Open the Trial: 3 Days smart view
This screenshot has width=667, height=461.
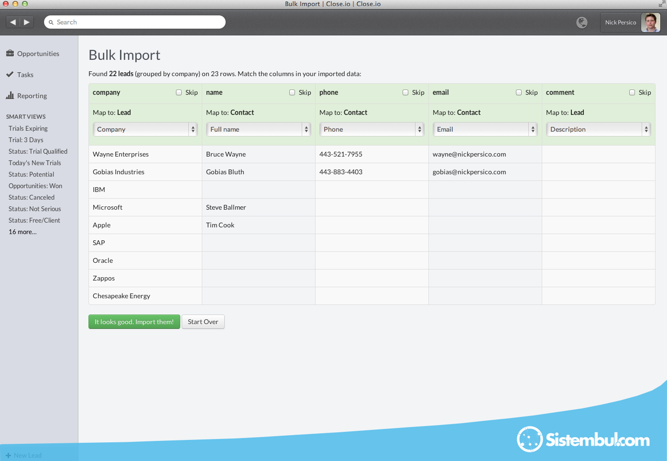click(26, 140)
